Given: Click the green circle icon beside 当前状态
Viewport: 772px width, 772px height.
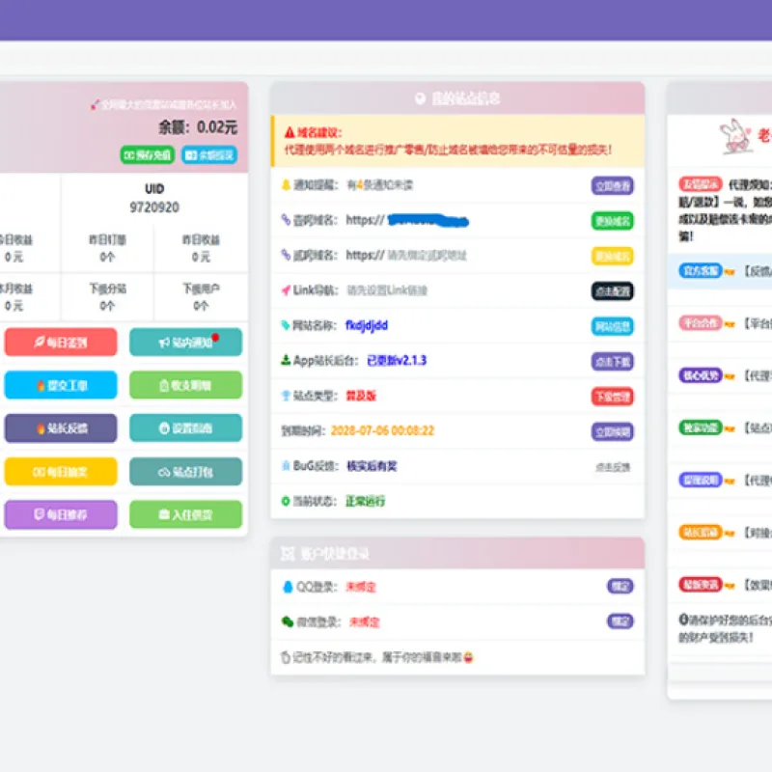Looking at the screenshot, I should click(286, 501).
